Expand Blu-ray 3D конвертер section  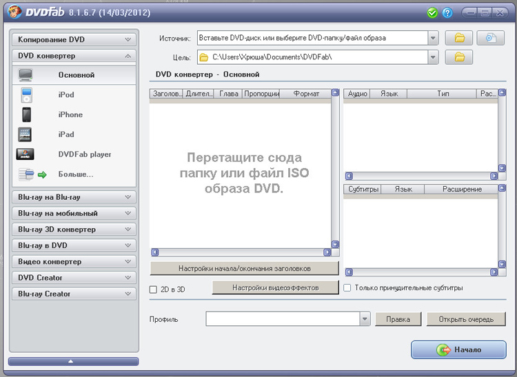point(74,230)
